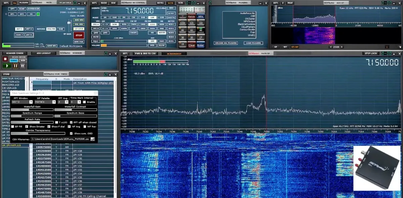Adjust the Waterfall Contrast slider
The height and width of the screenshot is (198, 403).
[76, 110]
